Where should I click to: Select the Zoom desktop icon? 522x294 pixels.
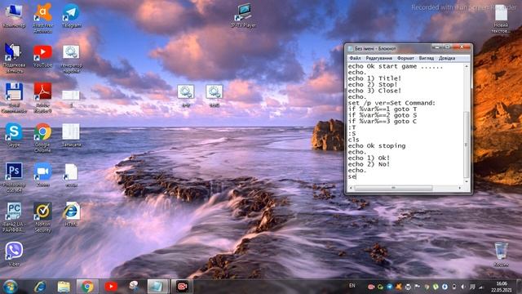[x=42, y=176]
